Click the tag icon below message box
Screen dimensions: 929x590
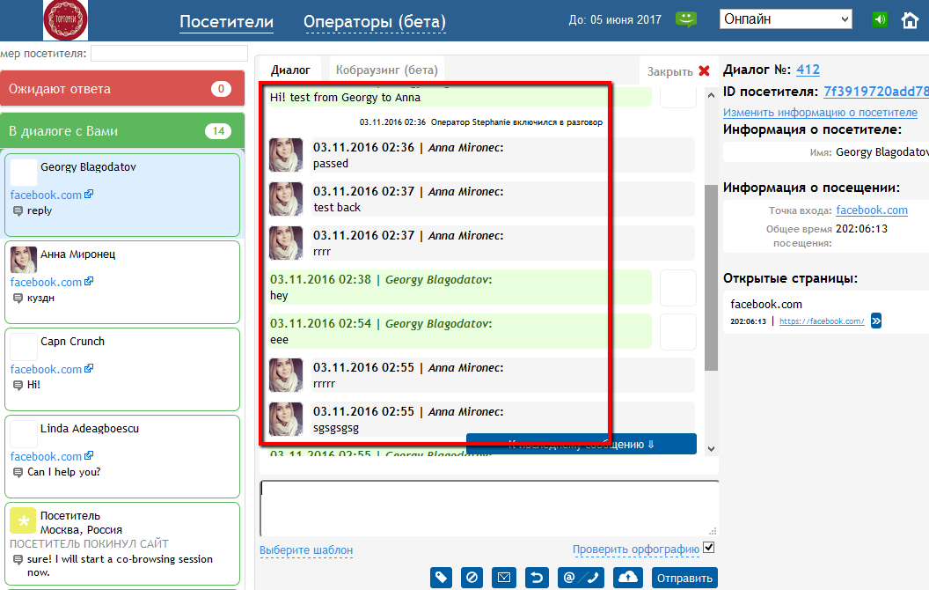(x=442, y=578)
